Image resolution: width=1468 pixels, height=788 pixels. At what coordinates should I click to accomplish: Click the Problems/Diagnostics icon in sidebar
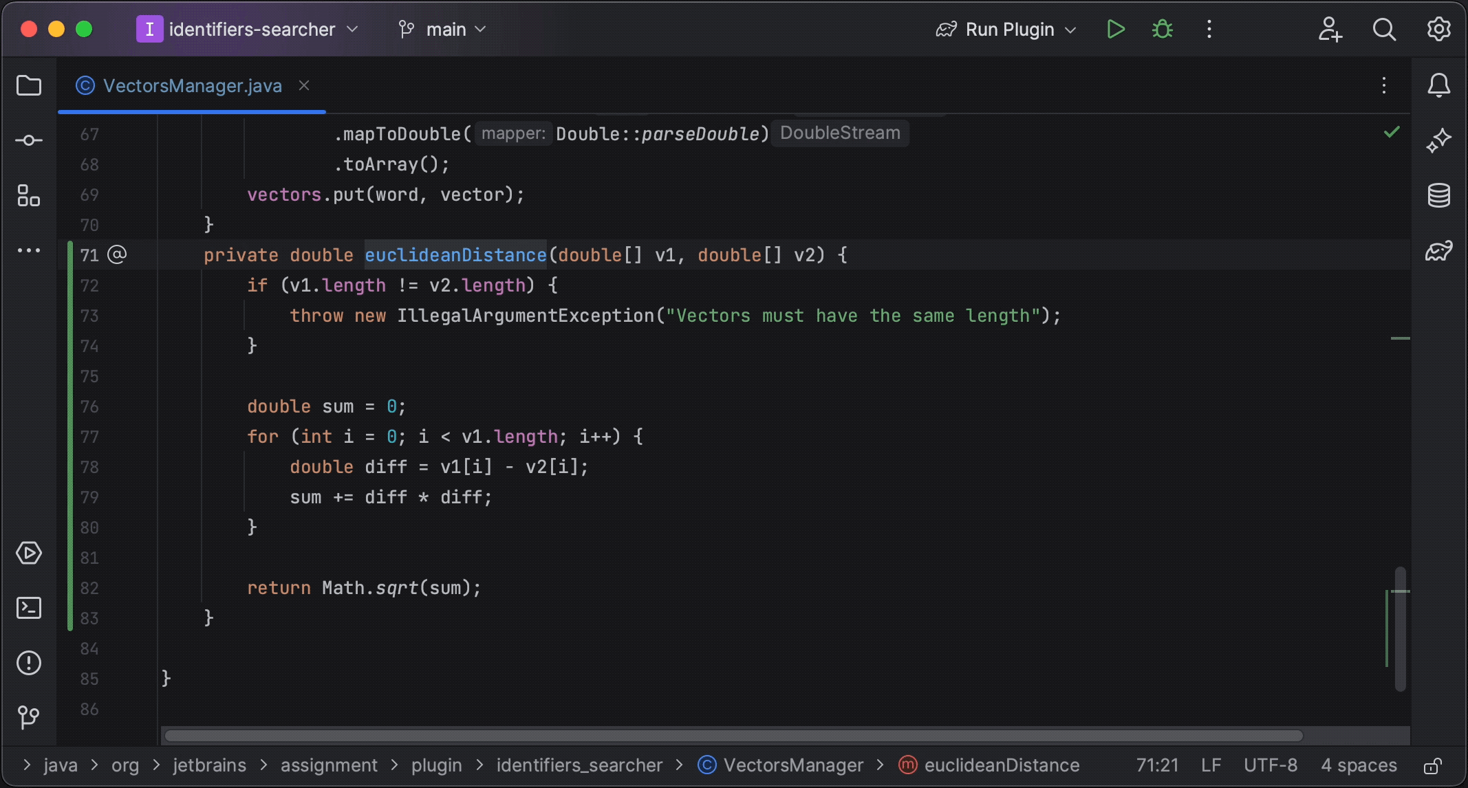[28, 663]
